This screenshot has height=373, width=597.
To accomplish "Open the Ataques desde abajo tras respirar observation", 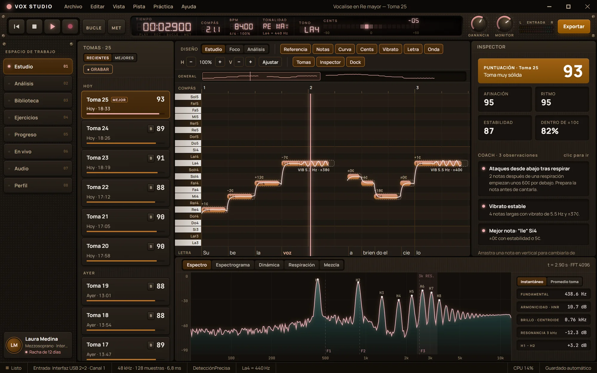I will (533, 179).
